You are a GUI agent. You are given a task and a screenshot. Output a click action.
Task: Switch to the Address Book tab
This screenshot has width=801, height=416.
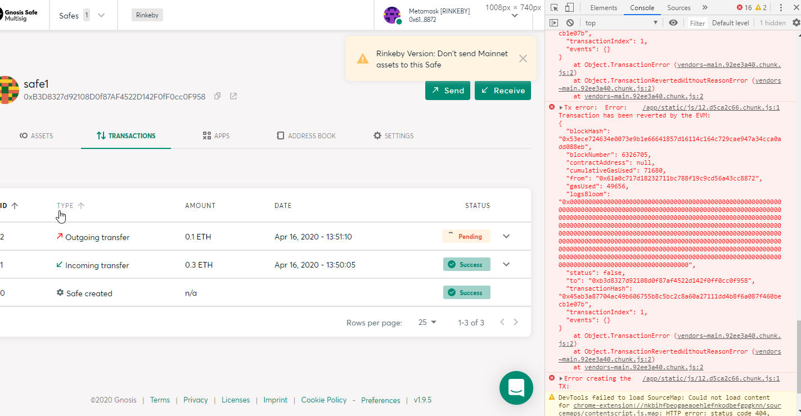click(306, 135)
